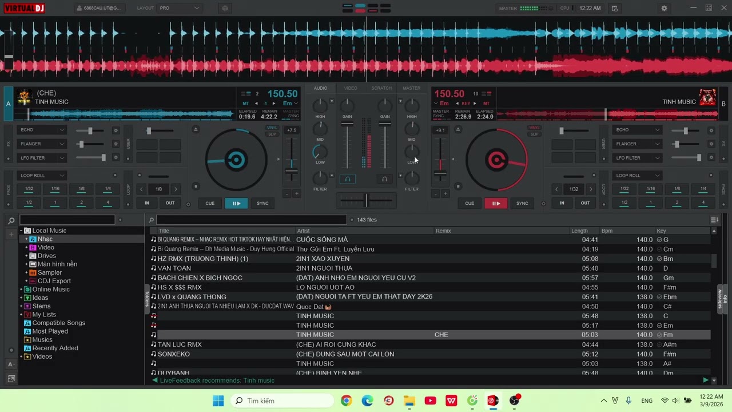Open Chrome from the Windows taskbar
Screen dimensions: 732x412
(x=346, y=401)
